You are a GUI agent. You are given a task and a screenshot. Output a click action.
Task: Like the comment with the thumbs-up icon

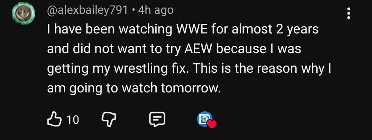click(54, 119)
